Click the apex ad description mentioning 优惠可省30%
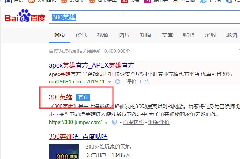 [140, 74]
